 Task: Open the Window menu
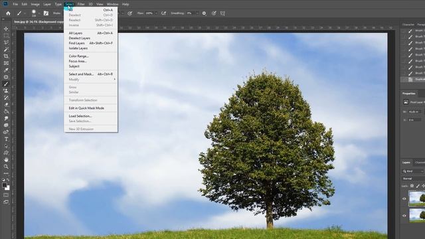point(112,5)
